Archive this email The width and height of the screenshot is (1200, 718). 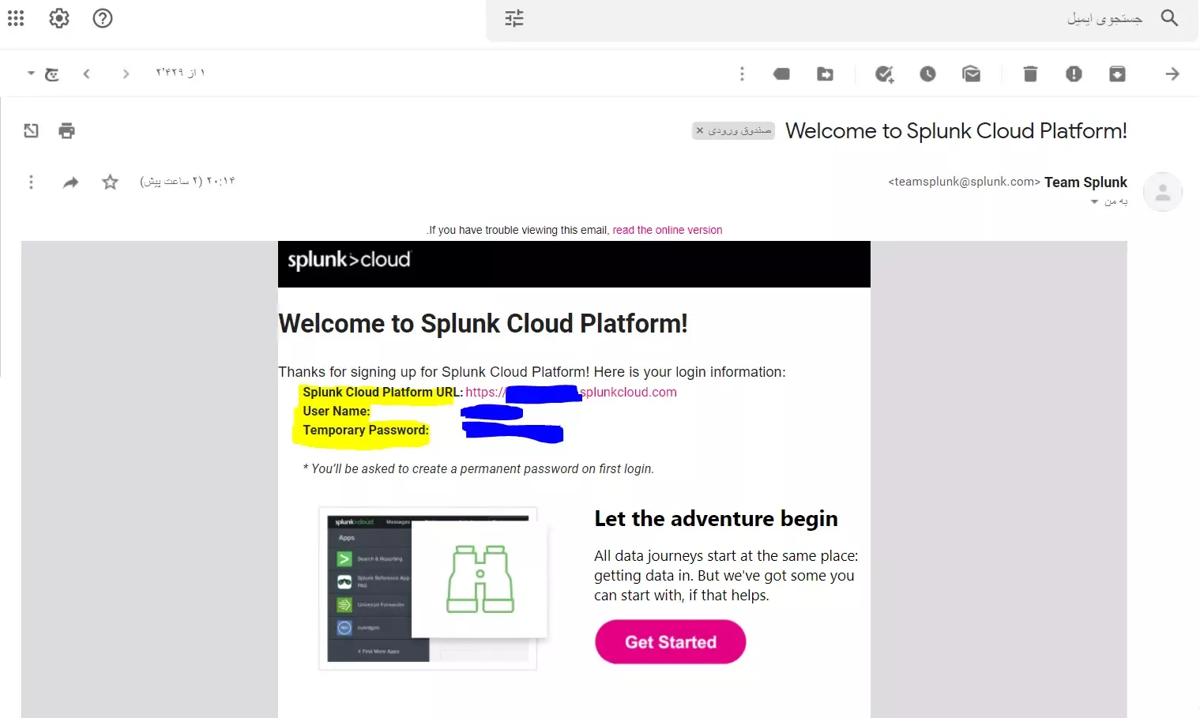(x=1117, y=73)
